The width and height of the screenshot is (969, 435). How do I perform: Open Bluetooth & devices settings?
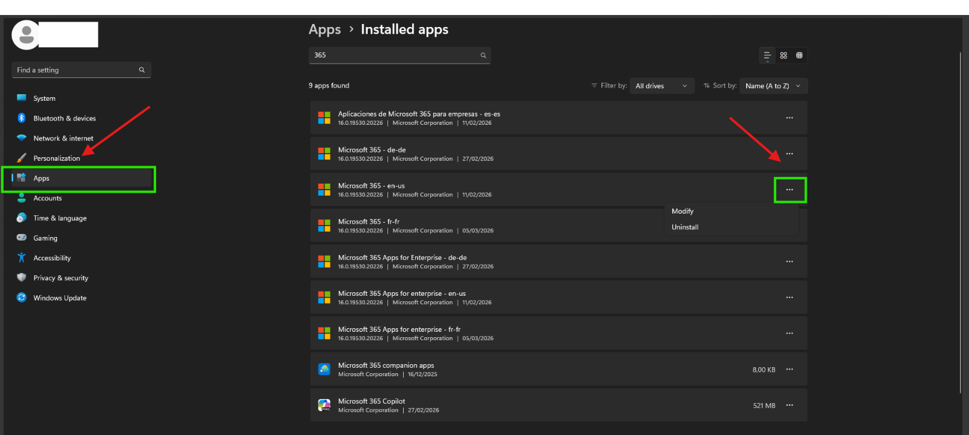click(x=80, y=118)
